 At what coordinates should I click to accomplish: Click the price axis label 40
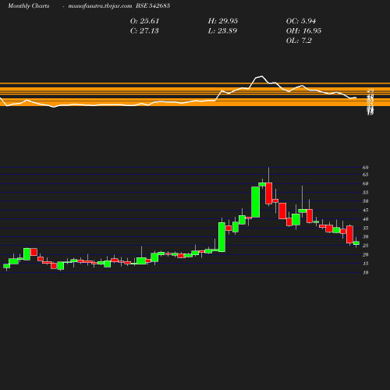pos(366,219)
